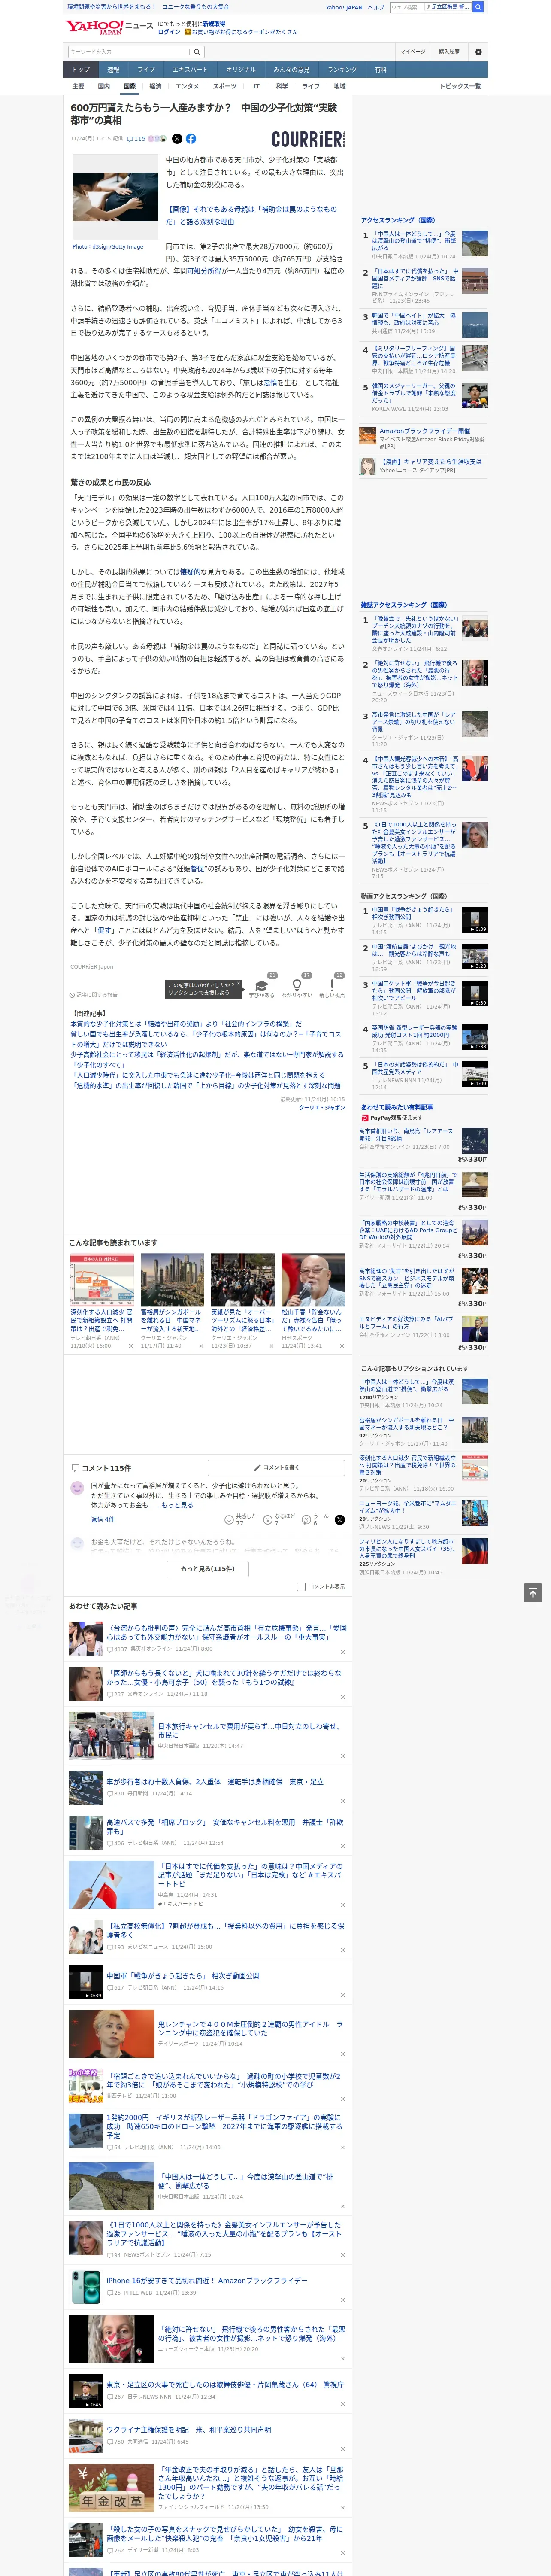Click 記事に関する報告 report icon link
This screenshot has height=2576, width=551.
94,995
